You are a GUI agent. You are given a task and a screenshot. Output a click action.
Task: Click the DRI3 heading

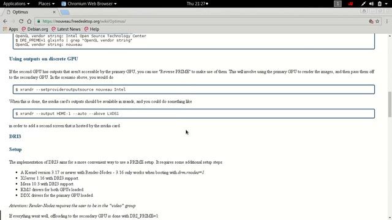[x=15, y=136]
